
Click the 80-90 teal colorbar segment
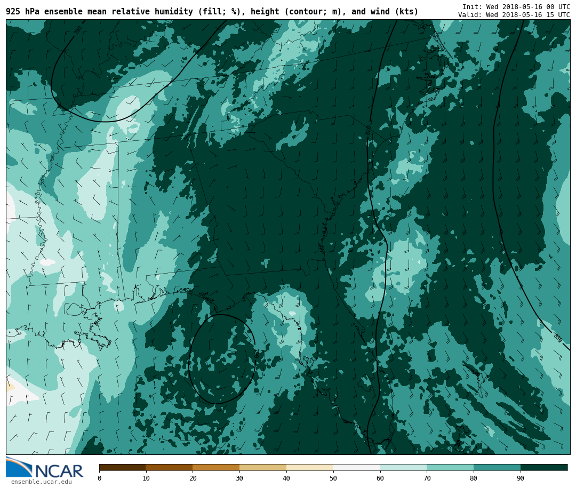pyautogui.click(x=497, y=468)
